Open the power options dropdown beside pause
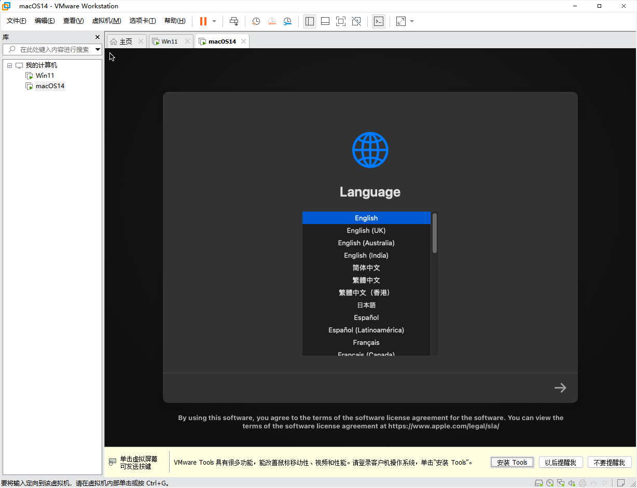This screenshot has width=637, height=488. [x=214, y=21]
